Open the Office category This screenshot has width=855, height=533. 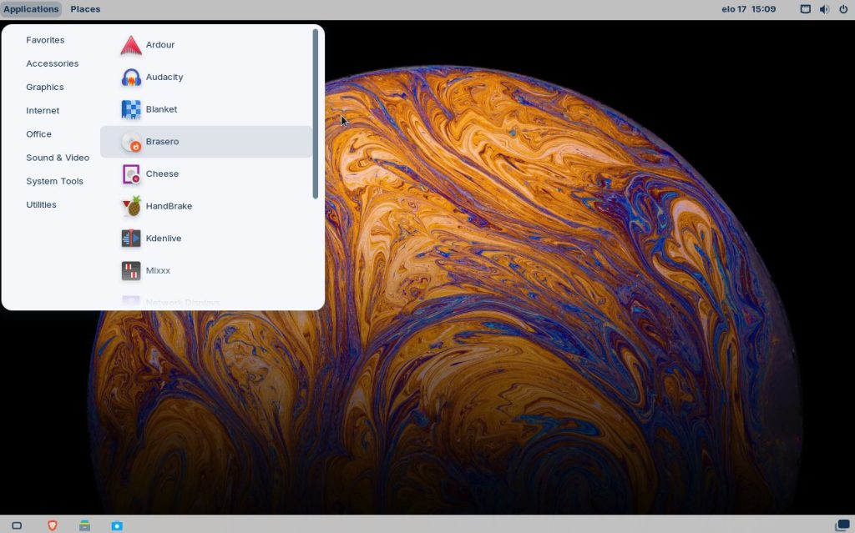(x=38, y=134)
